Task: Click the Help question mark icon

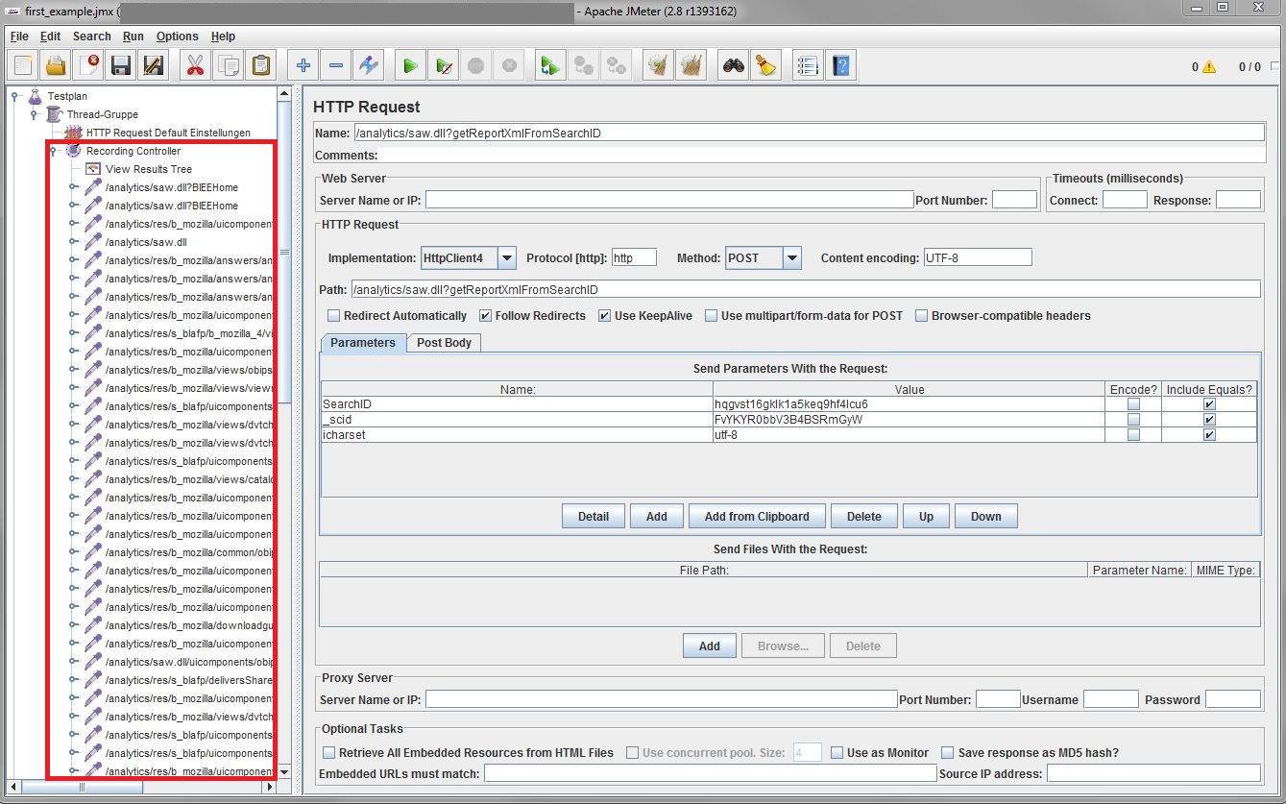Action: coord(840,66)
